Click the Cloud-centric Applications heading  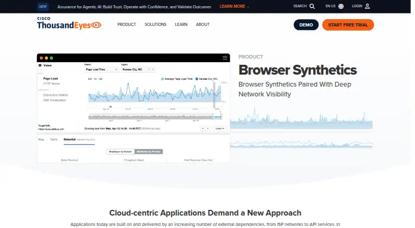[205, 213]
